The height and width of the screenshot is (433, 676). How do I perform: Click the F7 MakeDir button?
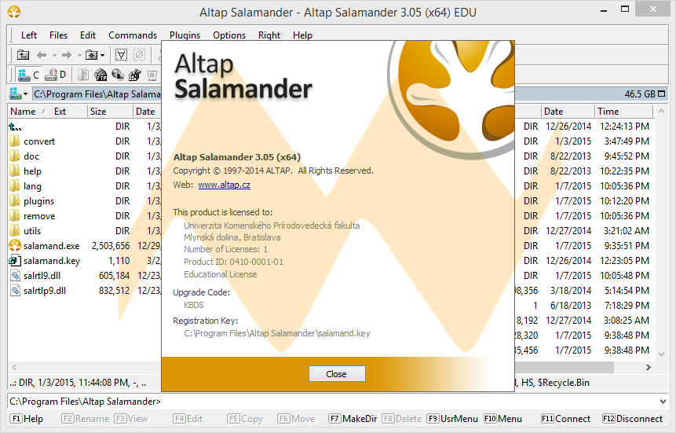[x=353, y=419]
